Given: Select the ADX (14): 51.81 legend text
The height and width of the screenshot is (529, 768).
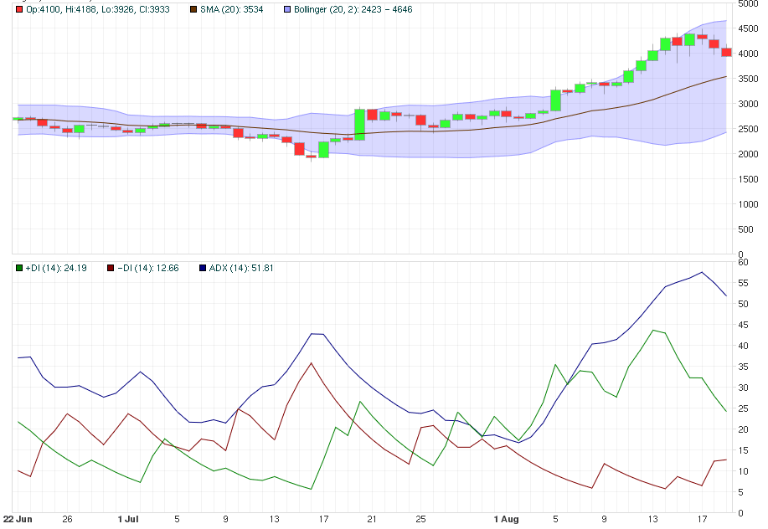Looking at the screenshot, I should [x=241, y=268].
